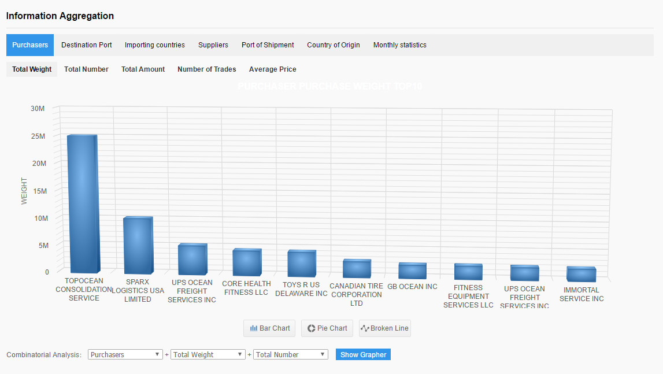Click the CORE HEALTH FITNESS LLC bar
663x374 pixels.
tap(247, 262)
